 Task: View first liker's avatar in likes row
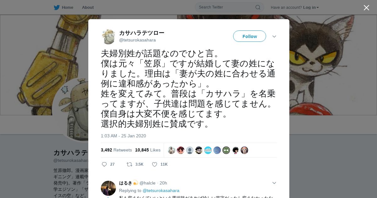click(172, 150)
